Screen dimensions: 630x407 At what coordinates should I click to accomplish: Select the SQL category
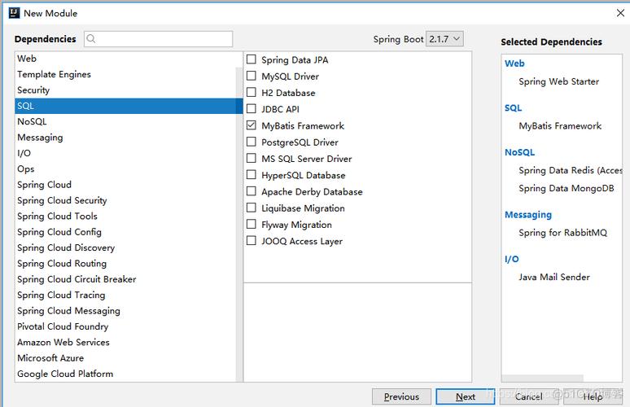129,106
